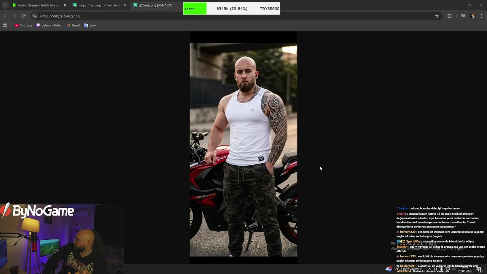Image resolution: width=487 pixels, height=274 pixels.
Task: Open Chrome three-dot menu
Action: point(481,16)
